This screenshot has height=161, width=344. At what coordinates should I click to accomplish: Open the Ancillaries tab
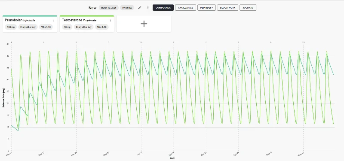click(185, 8)
